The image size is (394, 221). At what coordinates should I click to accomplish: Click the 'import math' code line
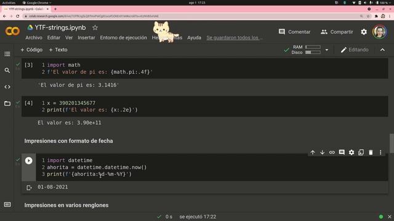(x=63, y=65)
